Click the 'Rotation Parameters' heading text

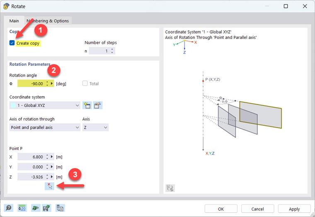point(30,64)
